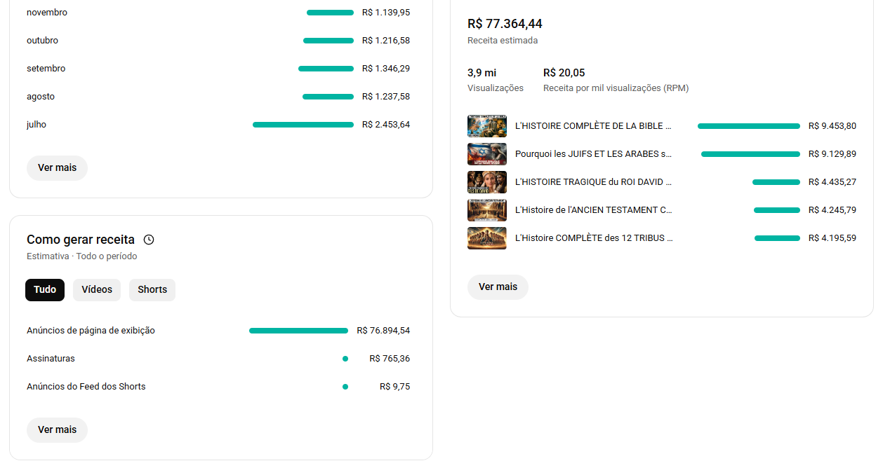The height and width of the screenshot is (468, 883).
Task: Click the Pourquoi les JUIFS ET LES ARABES title
Action: (593, 154)
